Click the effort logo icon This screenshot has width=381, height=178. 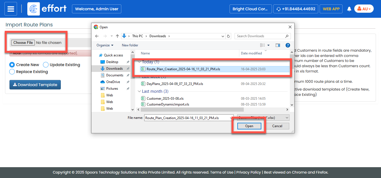click(33, 9)
